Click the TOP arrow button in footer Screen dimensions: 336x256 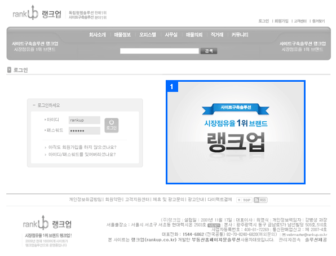click(x=244, y=200)
